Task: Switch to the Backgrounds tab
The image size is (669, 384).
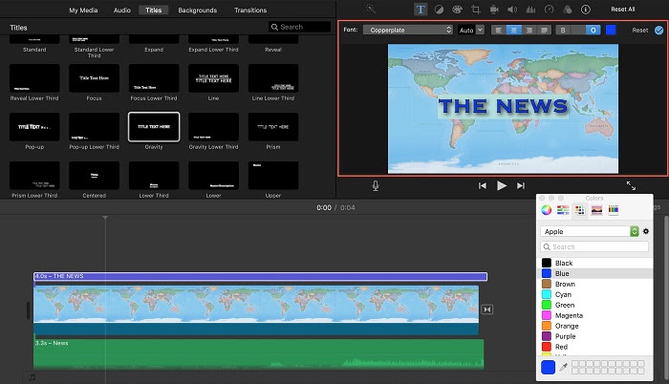Action: (x=198, y=11)
